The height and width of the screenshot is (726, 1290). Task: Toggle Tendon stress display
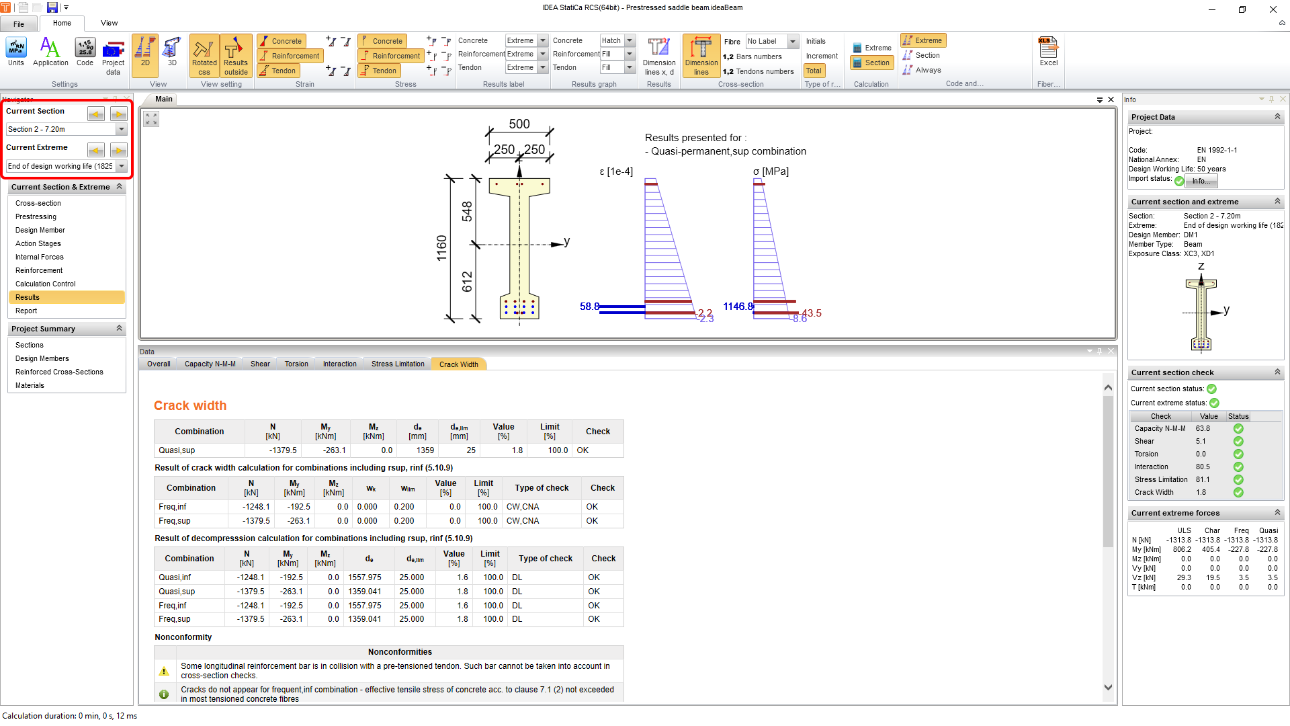pyautogui.click(x=380, y=71)
